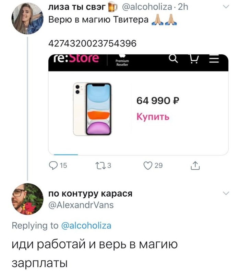Like the tweet with the heart icon
240x277 pixels.
(x=148, y=166)
